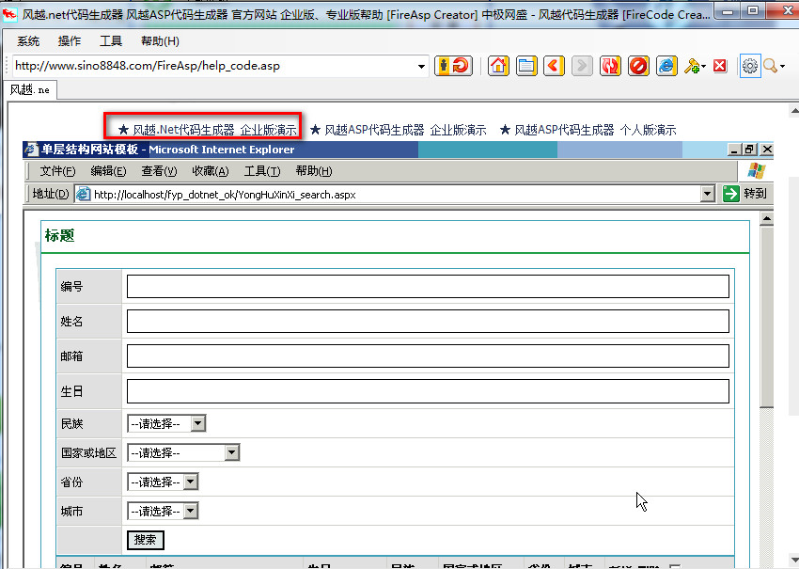
Task: Click the hammer with plus tool icon
Action: pos(692,66)
